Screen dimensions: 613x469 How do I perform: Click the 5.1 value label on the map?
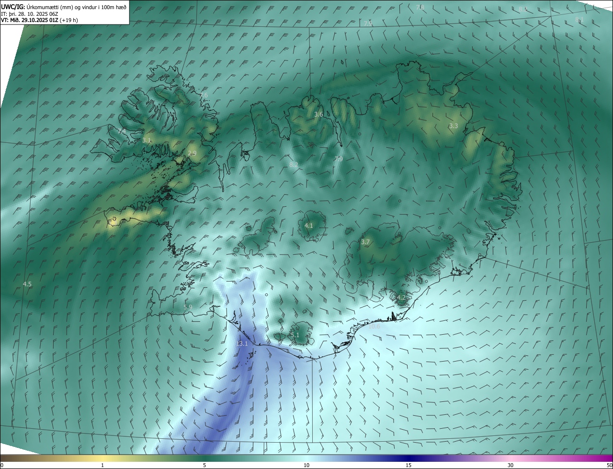click(295, 335)
